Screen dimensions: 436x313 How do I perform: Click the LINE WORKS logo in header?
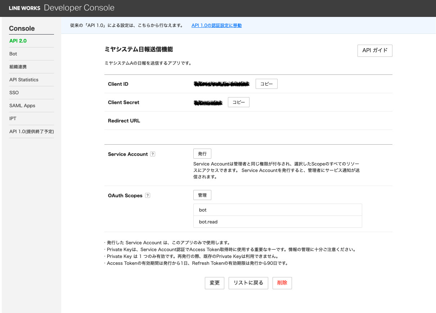tap(24, 8)
